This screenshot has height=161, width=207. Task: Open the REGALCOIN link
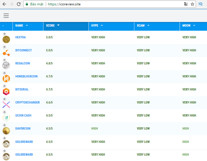coord(23,63)
